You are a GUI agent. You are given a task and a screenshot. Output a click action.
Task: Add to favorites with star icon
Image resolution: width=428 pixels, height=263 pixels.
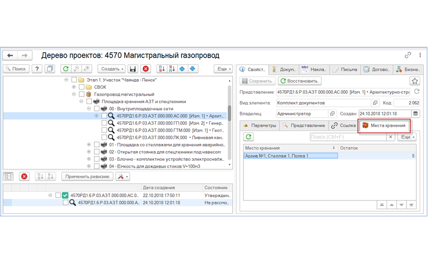(x=415, y=81)
